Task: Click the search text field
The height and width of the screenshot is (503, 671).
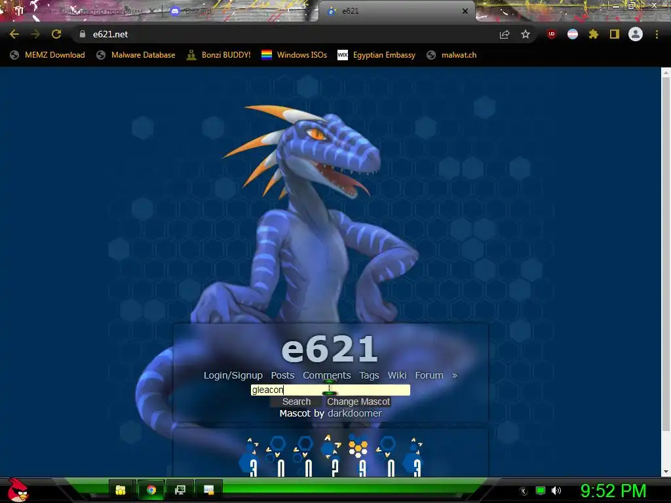Action: [330, 390]
